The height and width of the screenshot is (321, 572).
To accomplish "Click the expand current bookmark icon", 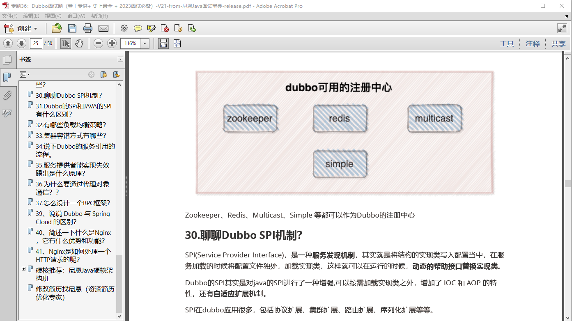I will [117, 74].
